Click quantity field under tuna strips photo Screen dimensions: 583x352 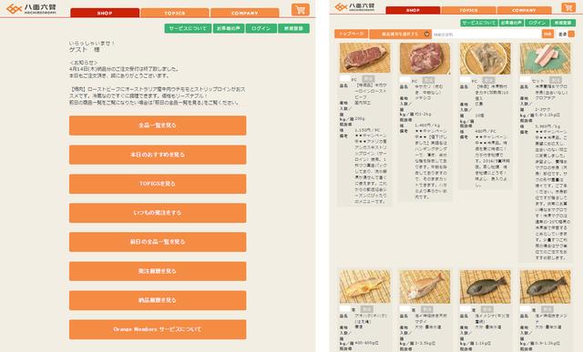point(525,80)
